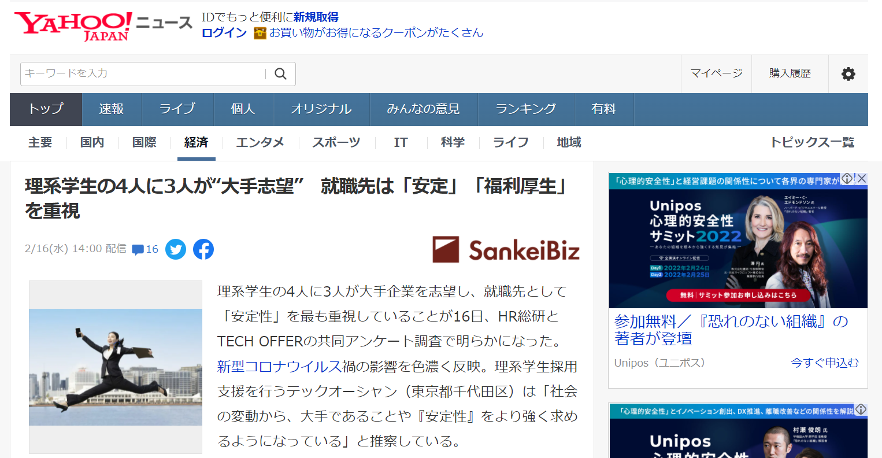Dismiss the Unipos ad with the X
Screen dimensions: 882x458
tap(861, 179)
